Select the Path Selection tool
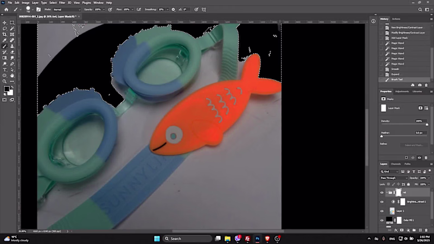Viewport: 434px width, 244px height. [12, 70]
